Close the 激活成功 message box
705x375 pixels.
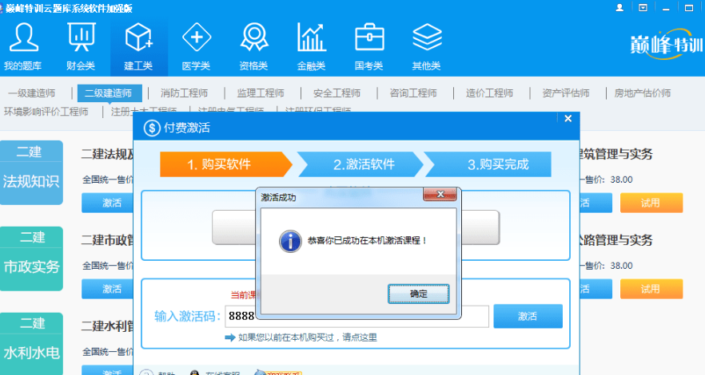pyautogui.click(x=440, y=194)
